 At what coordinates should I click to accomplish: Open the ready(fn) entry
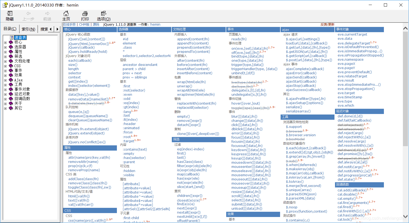click(x=239, y=39)
